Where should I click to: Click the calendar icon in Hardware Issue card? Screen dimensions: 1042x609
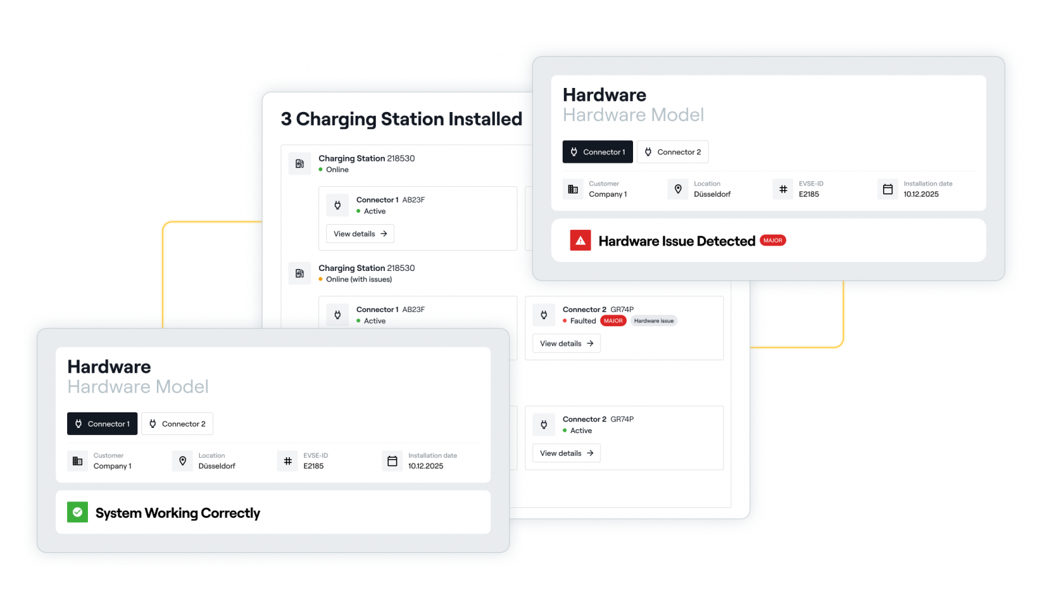coord(887,189)
